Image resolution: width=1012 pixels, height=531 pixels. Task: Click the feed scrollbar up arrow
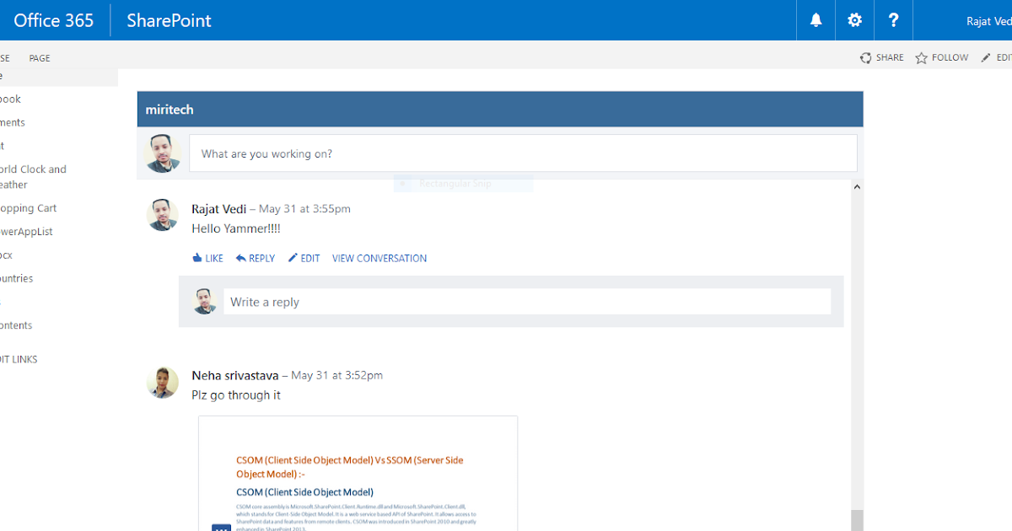pos(857,186)
